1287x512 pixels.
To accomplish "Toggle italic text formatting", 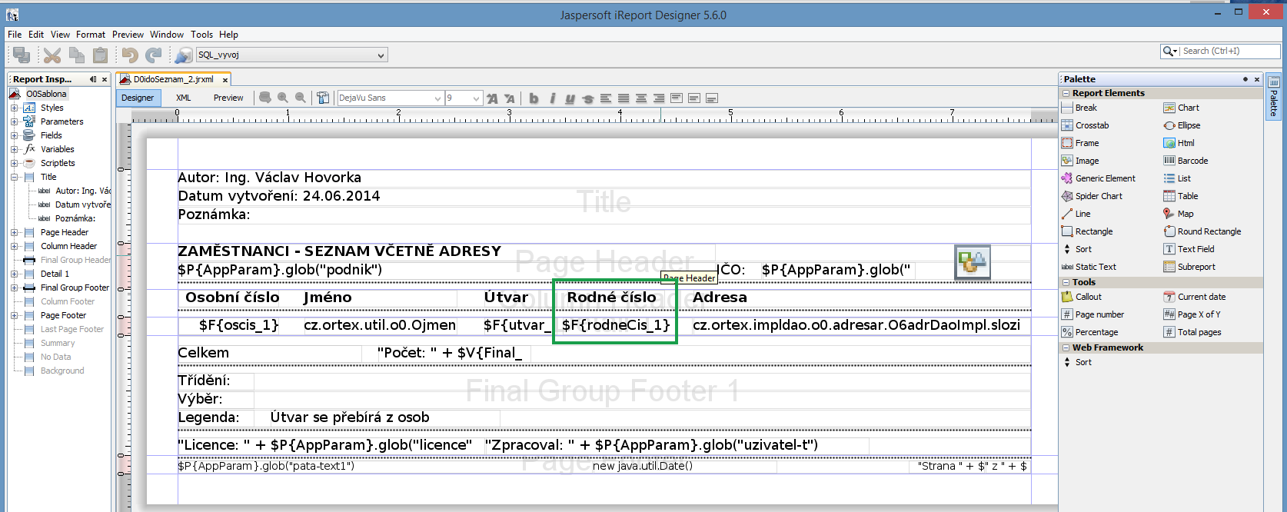I will [552, 98].
